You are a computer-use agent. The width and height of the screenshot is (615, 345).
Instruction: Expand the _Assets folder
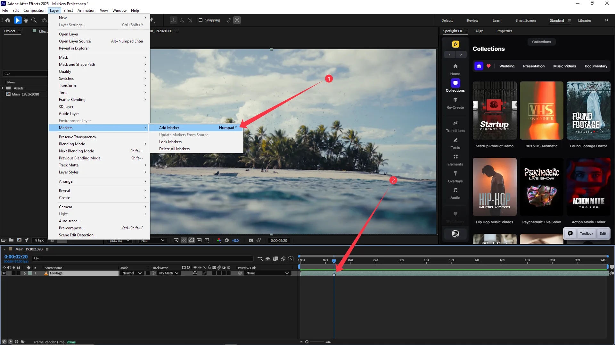click(x=3, y=88)
